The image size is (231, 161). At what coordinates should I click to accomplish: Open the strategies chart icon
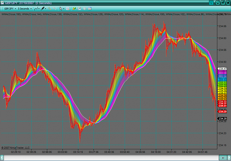79,9
